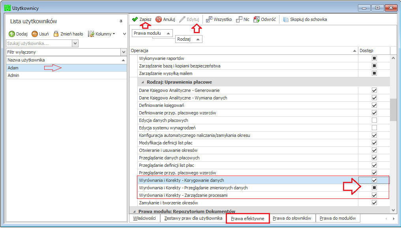Pin the Lista użytkowników panel
This screenshot has width=401, height=228.
click(x=121, y=21)
